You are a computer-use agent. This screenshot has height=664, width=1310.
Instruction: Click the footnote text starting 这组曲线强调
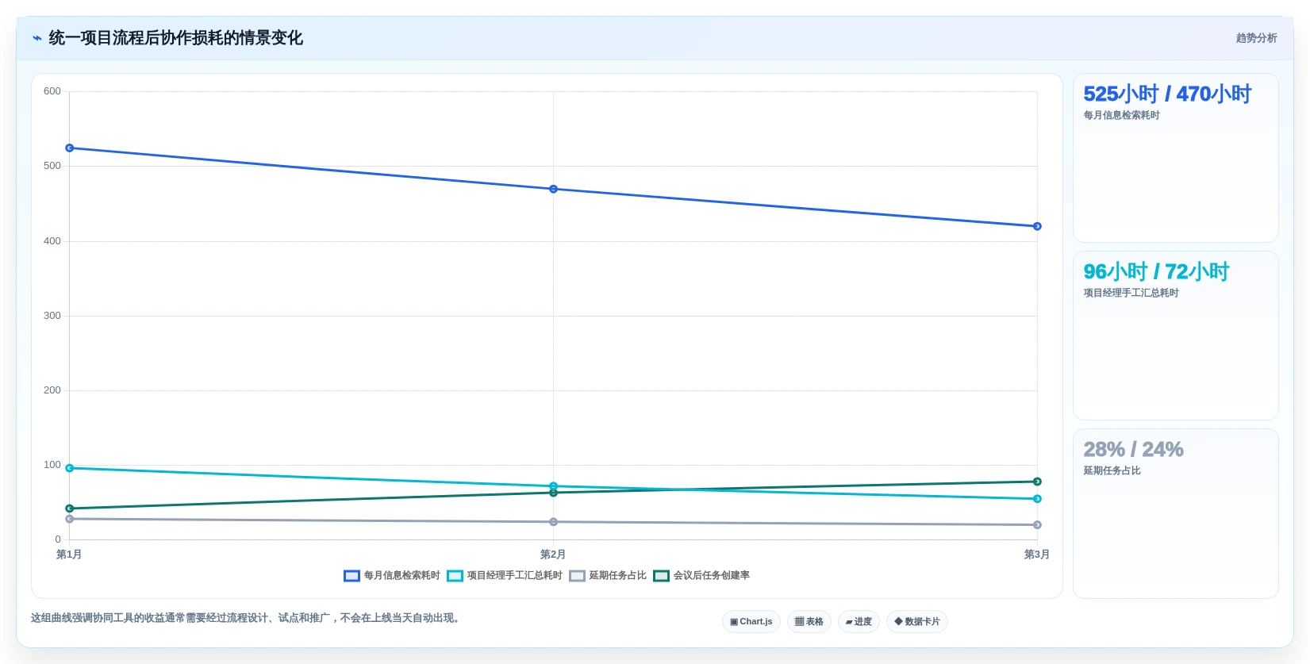[246, 618]
